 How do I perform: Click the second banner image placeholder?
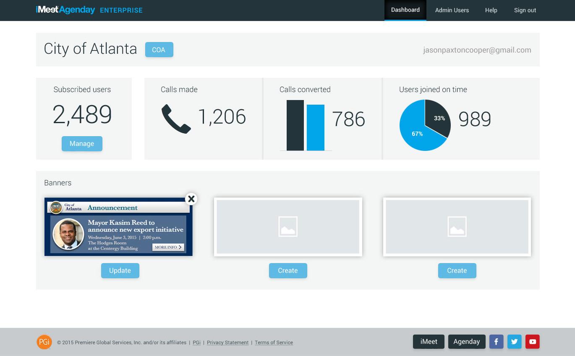coord(288,227)
